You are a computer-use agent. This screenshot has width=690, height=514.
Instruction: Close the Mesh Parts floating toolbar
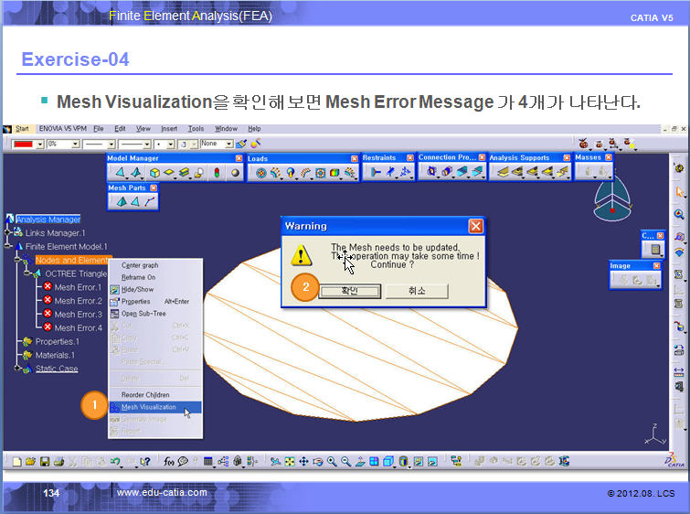point(154,188)
